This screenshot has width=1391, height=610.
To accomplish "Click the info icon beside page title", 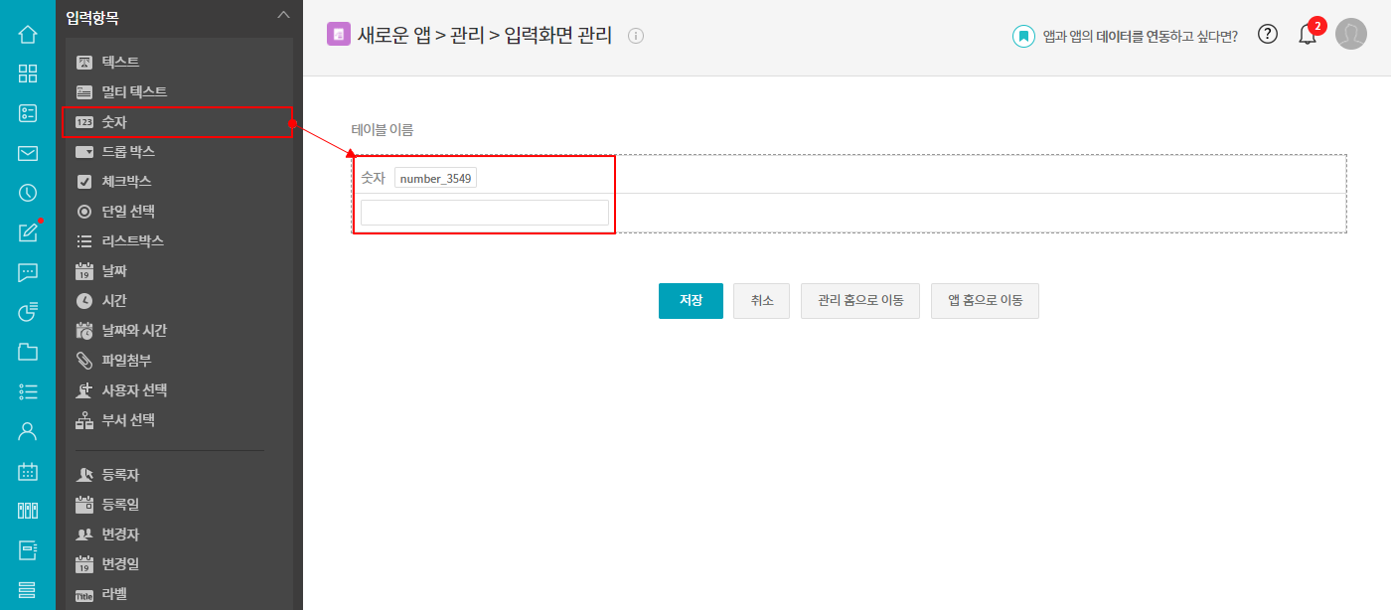I will [x=636, y=36].
